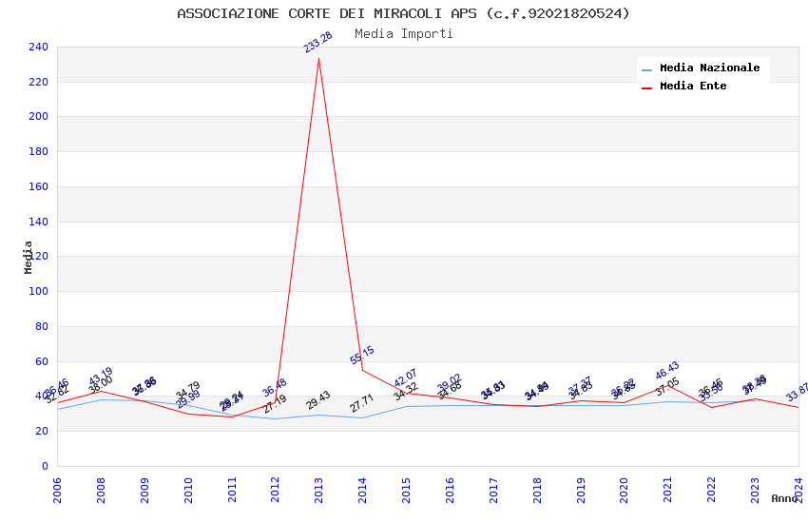
Task: Click the 43.19 data label
Action: (101, 377)
